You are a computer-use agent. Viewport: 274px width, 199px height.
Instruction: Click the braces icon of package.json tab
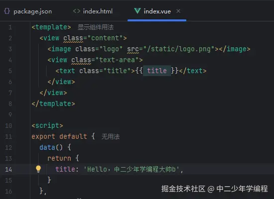click(7, 11)
